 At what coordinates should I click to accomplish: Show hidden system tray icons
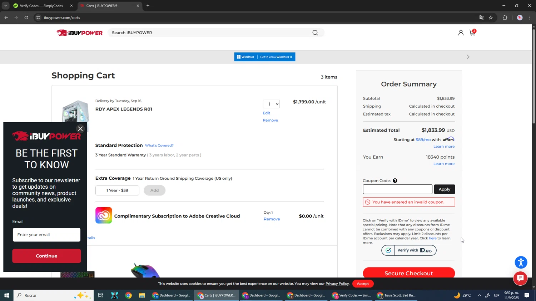tap(480, 295)
